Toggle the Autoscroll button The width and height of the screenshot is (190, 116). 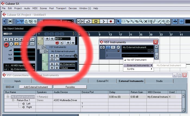pyautogui.click(x=175, y=21)
